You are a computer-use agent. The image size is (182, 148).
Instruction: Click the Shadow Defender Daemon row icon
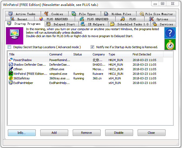[x=11, y=65]
